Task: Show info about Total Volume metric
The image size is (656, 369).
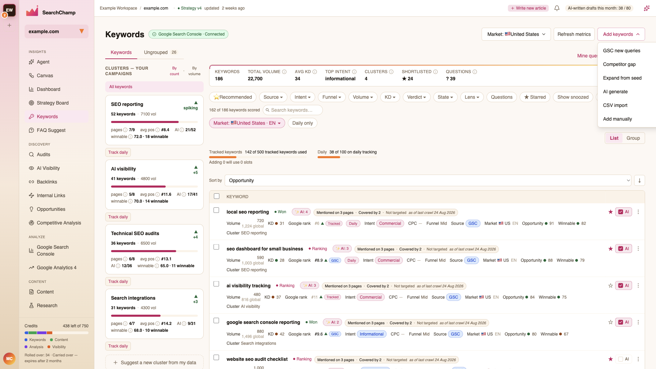Action: coord(284,72)
